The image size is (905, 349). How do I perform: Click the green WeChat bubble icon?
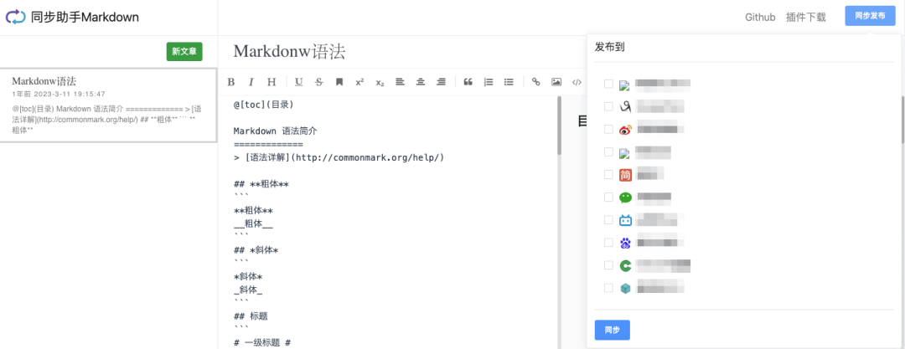(x=626, y=198)
